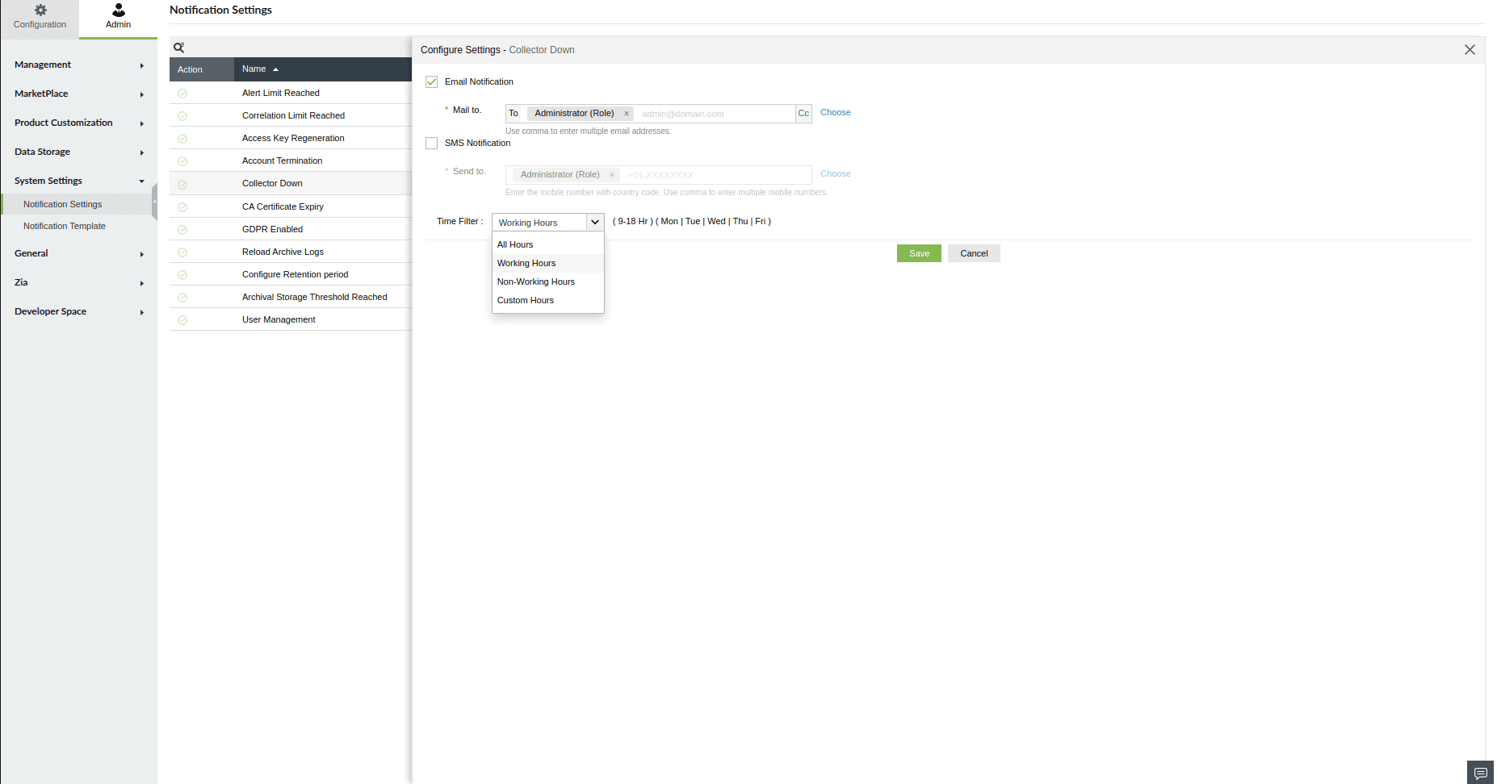1497x784 pixels.
Task: Click Choose link beside the Mail to field
Action: (x=835, y=112)
